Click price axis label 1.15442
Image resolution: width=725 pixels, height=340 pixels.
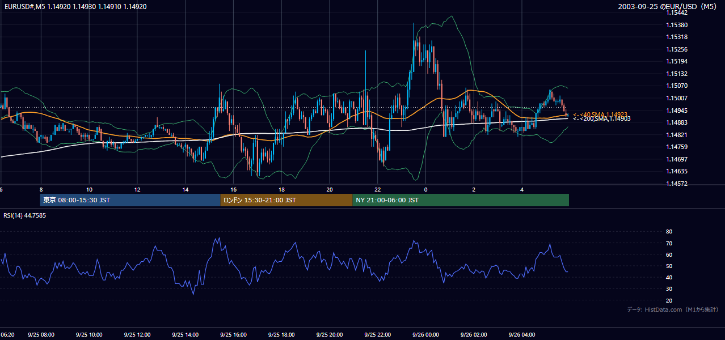pyautogui.click(x=677, y=13)
